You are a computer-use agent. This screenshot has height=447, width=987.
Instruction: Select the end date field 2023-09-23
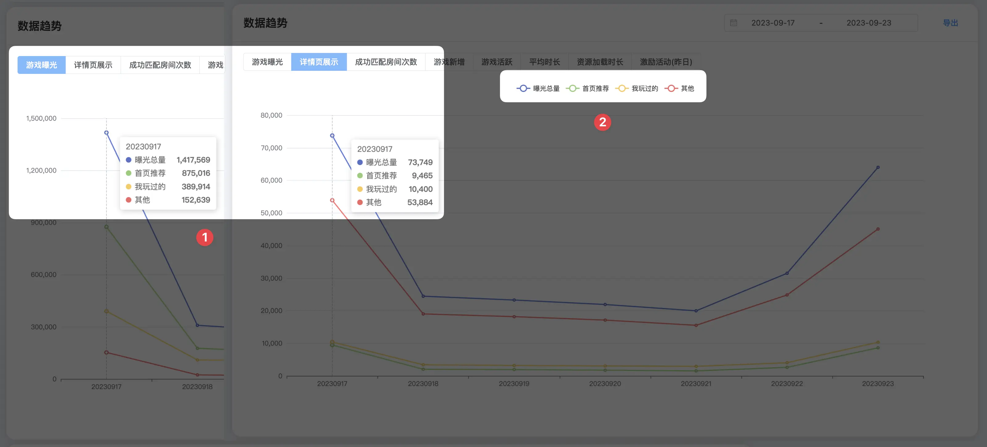click(x=869, y=23)
